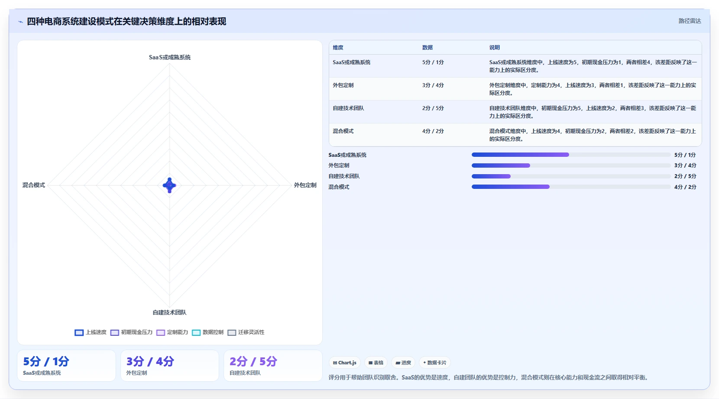Click the 说明 column header
Screen dimensions: 719x399
pyautogui.click(x=495, y=48)
